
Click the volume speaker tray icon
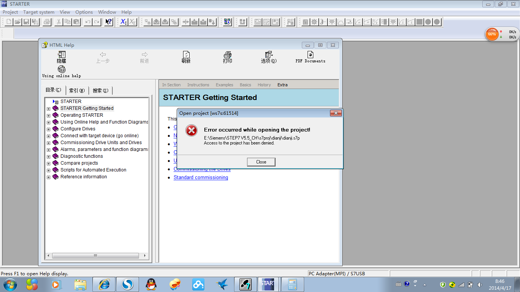[x=480, y=284]
